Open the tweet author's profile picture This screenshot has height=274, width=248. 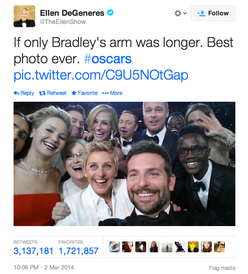(24, 16)
